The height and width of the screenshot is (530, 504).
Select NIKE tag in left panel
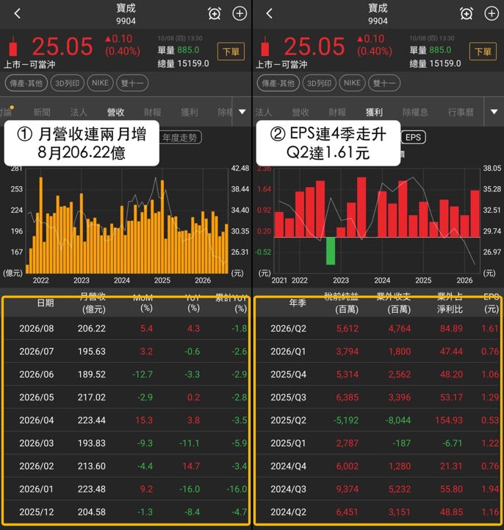pyautogui.click(x=100, y=83)
